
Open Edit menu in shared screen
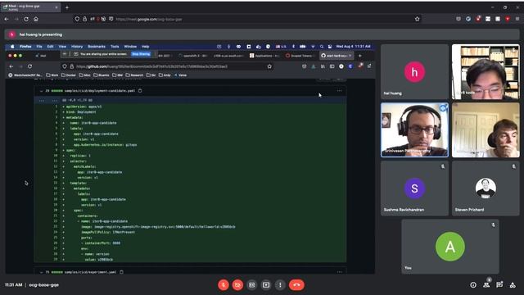(x=50, y=47)
